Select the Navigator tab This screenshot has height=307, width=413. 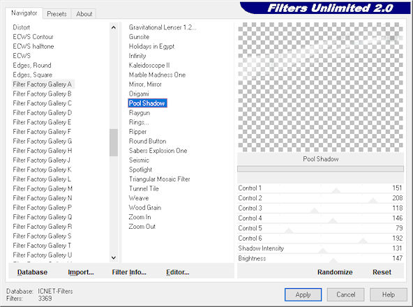(24, 13)
